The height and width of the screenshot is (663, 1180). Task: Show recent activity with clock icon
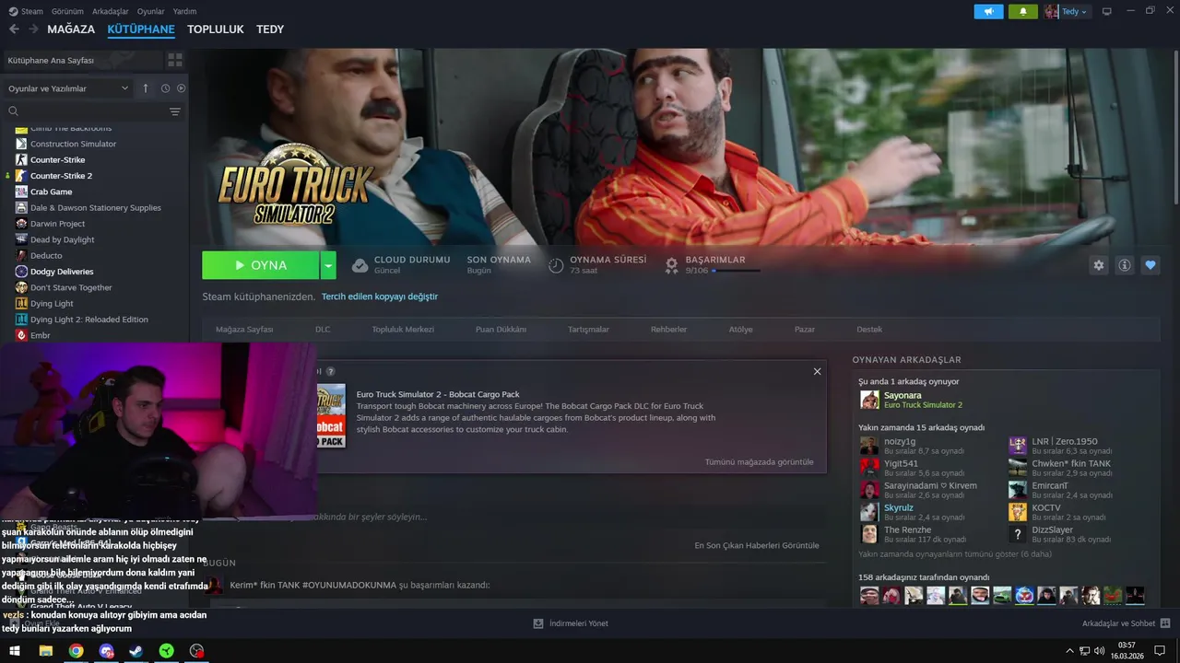[x=165, y=88]
